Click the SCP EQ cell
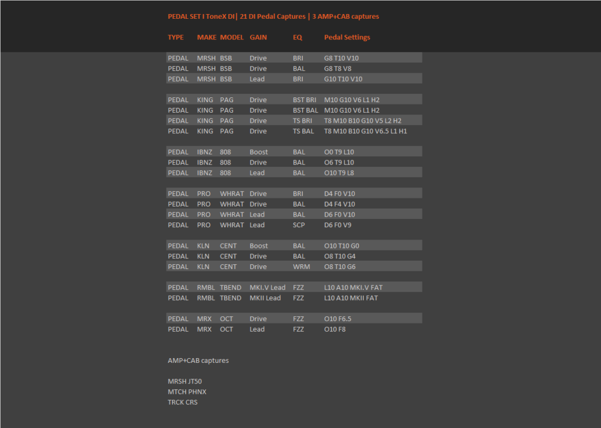Viewport: 601px width, 428px height. pos(299,225)
